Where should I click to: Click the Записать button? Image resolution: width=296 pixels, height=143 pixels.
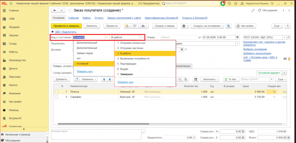point(92,26)
